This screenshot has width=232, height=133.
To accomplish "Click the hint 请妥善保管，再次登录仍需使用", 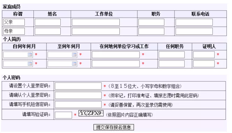I will (141, 105).
